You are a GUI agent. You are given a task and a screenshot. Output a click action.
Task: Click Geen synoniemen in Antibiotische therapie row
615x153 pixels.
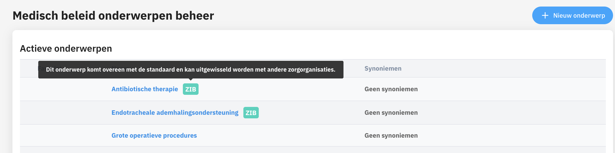click(391, 89)
